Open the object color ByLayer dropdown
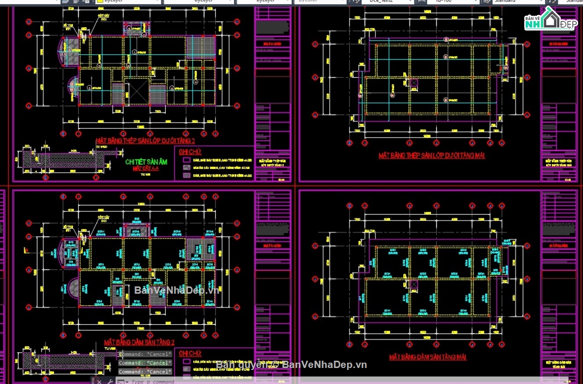The height and width of the screenshot is (384, 583). 128,1
